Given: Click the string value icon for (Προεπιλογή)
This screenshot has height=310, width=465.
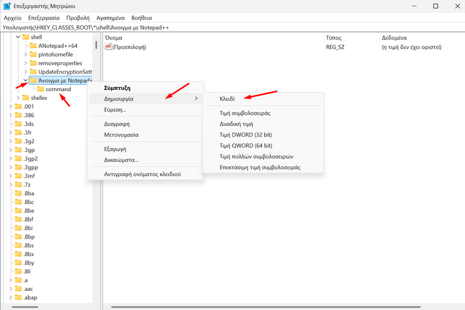Looking at the screenshot, I should tap(108, 47).
